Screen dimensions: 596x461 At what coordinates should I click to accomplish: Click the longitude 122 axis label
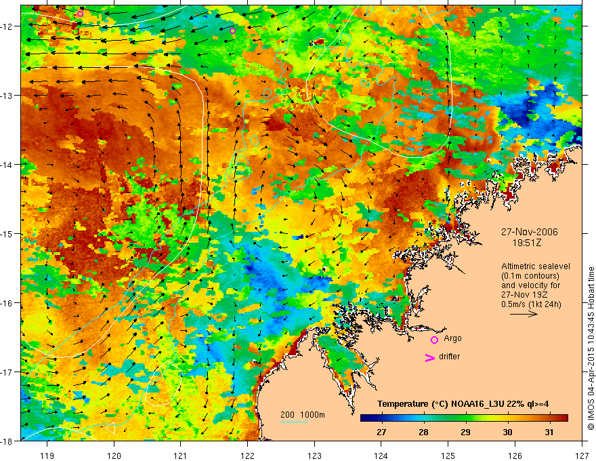(247, 456)
